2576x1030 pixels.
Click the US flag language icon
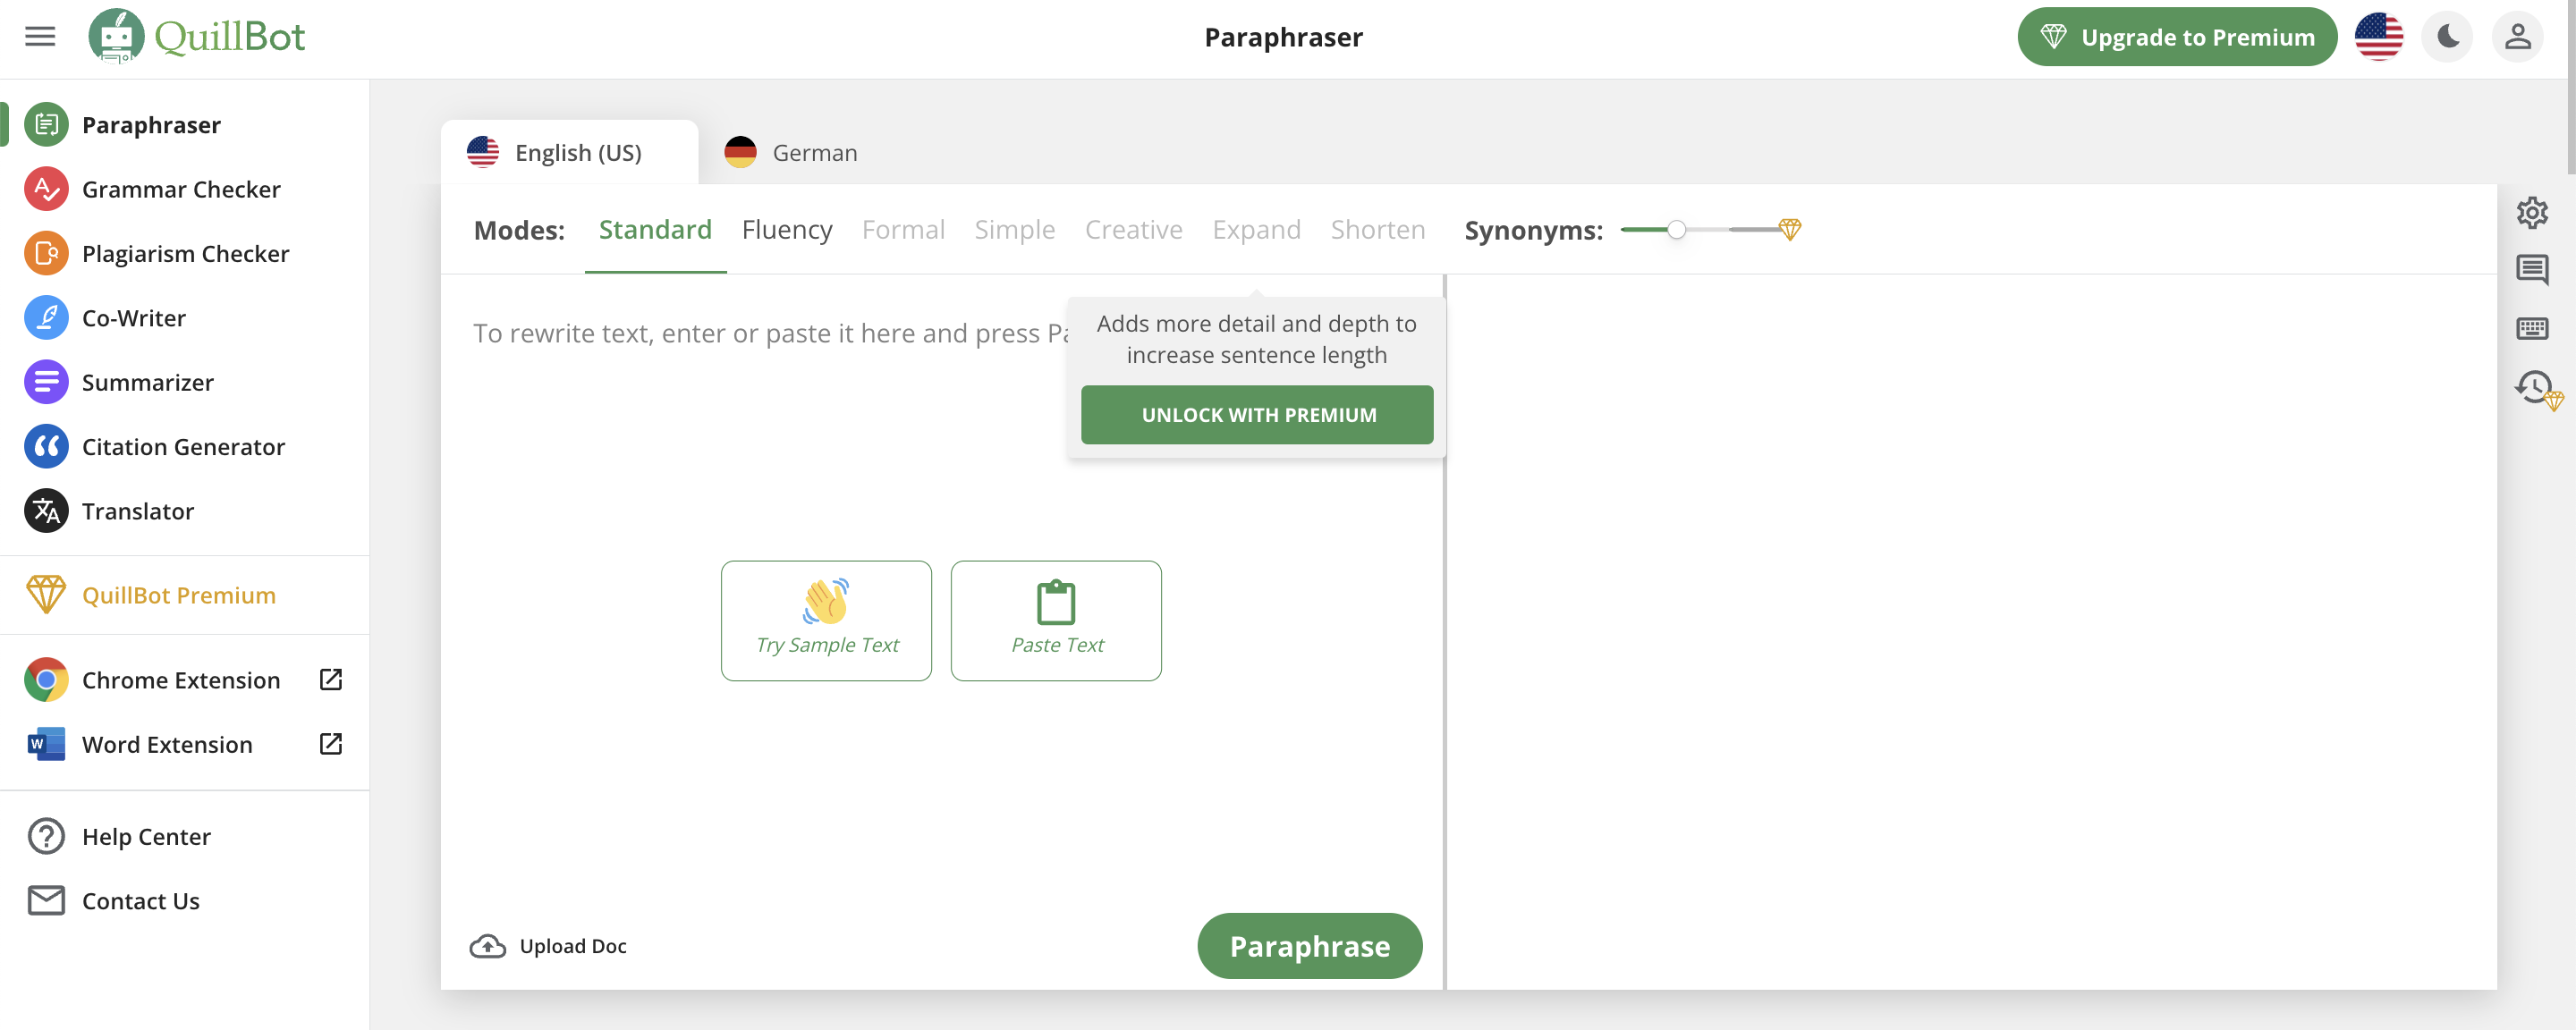[2379, 37]
